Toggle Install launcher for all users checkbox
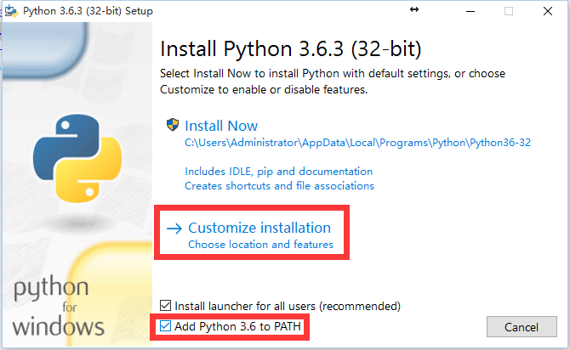The height and width of the screenshot is (350, 570). click(x=166, y=305)
